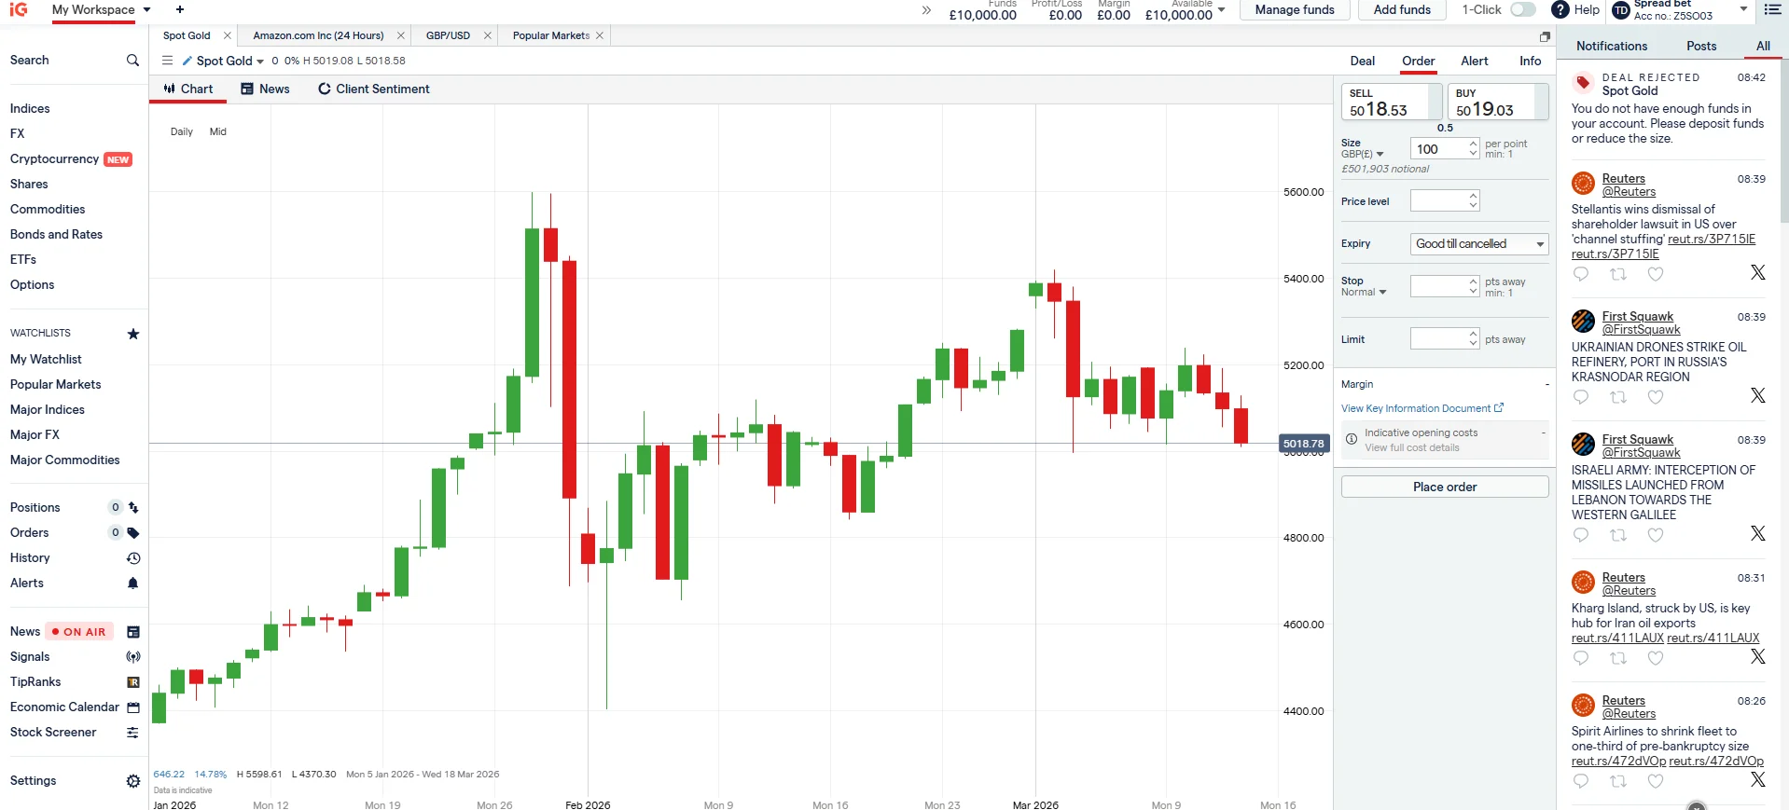Change the Size currency GBP(£) dropdown

click(1363, 154)
